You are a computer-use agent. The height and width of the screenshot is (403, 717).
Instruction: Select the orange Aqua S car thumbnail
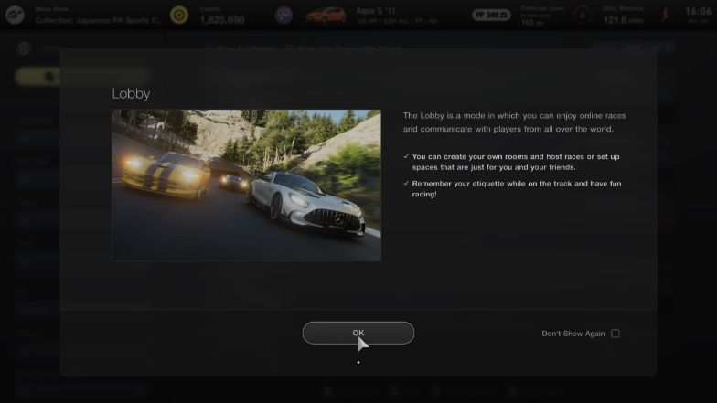coord(326,15)
